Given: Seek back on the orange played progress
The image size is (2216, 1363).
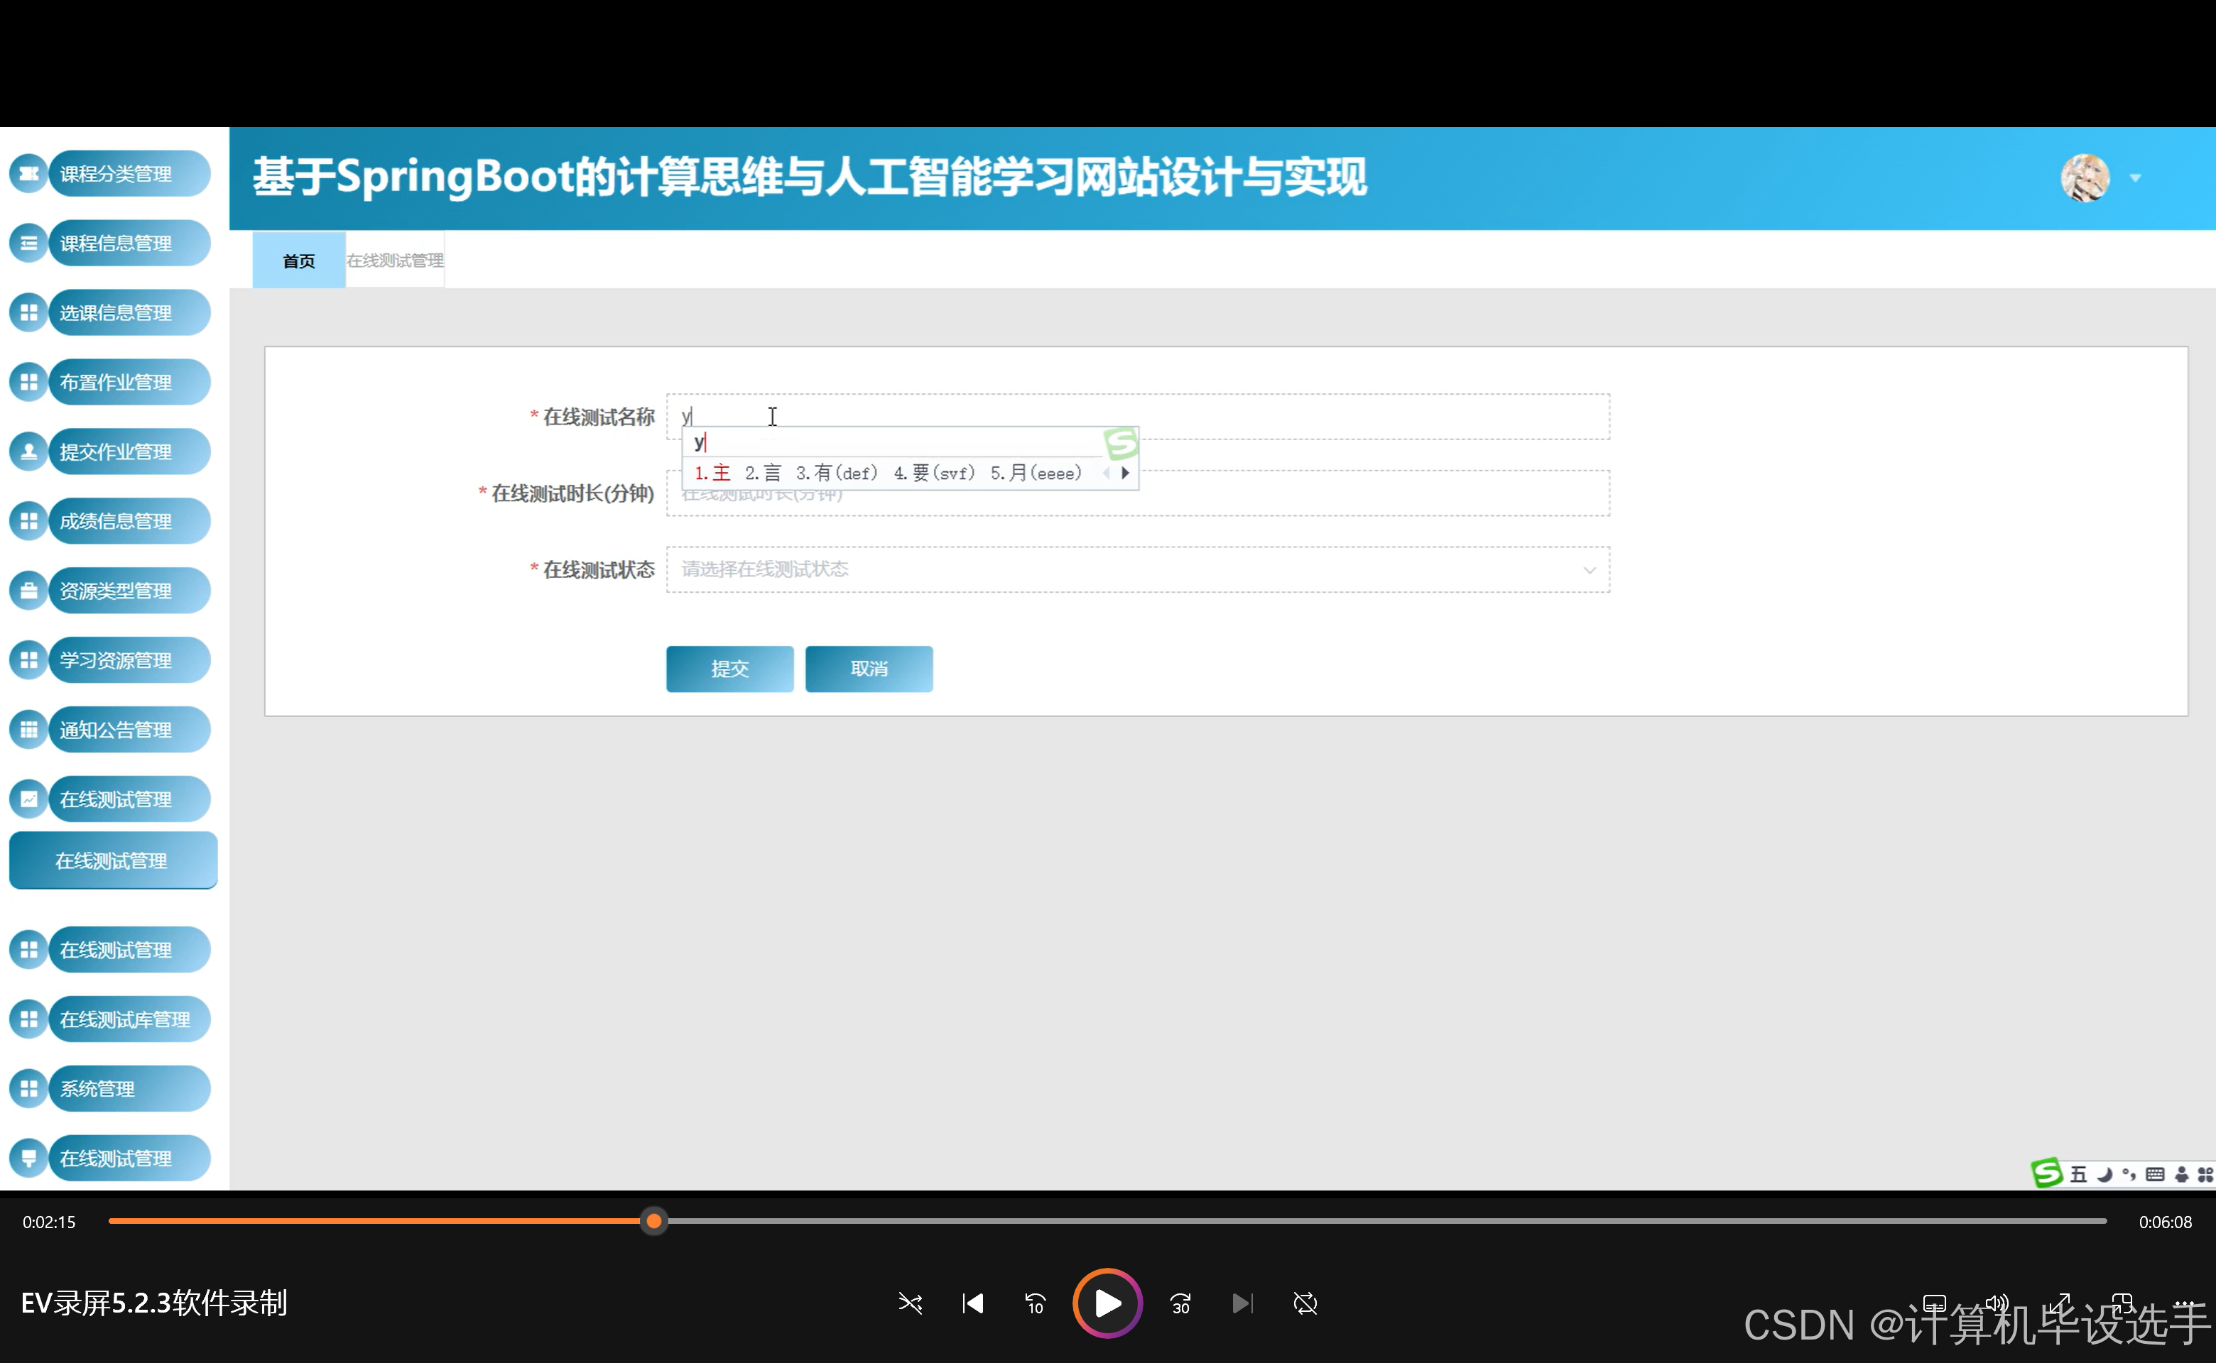Looking at the screenshot, I should click(x=375, y=1220).
